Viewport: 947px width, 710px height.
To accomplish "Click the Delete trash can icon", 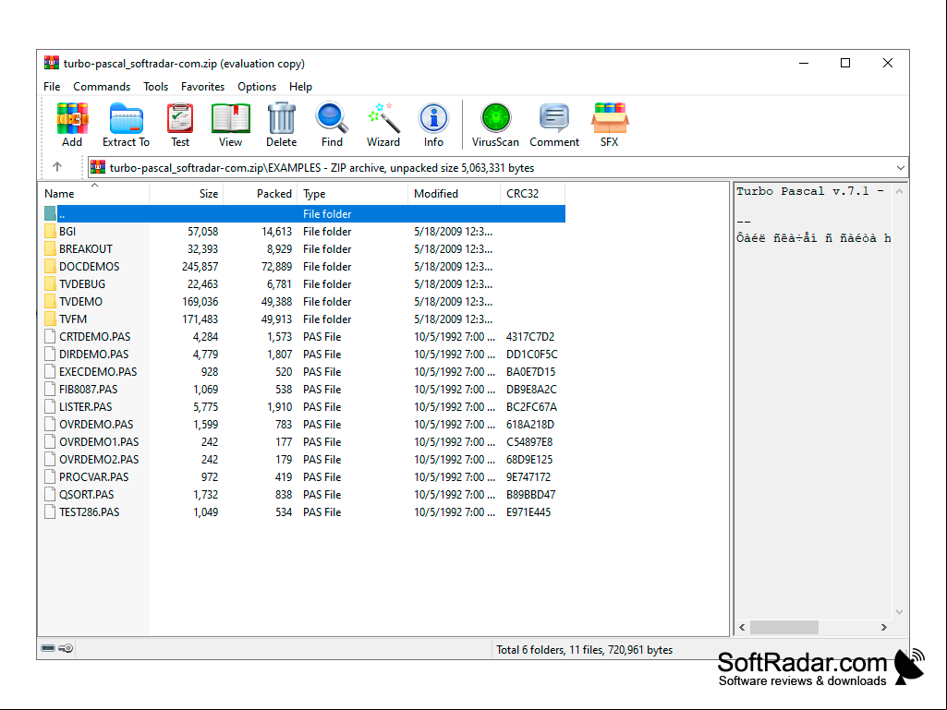I will (282, 118).
